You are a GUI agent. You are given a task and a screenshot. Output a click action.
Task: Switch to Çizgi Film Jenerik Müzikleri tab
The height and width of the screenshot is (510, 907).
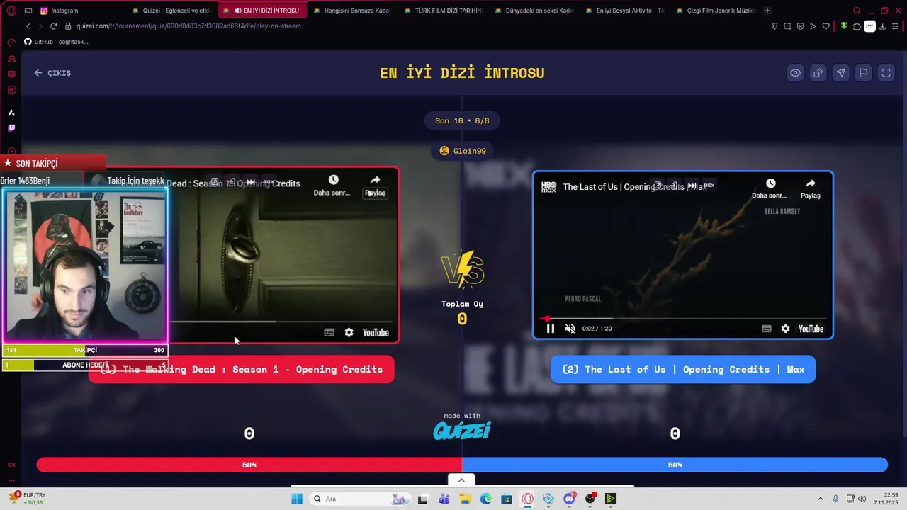(x=714, y=11)
